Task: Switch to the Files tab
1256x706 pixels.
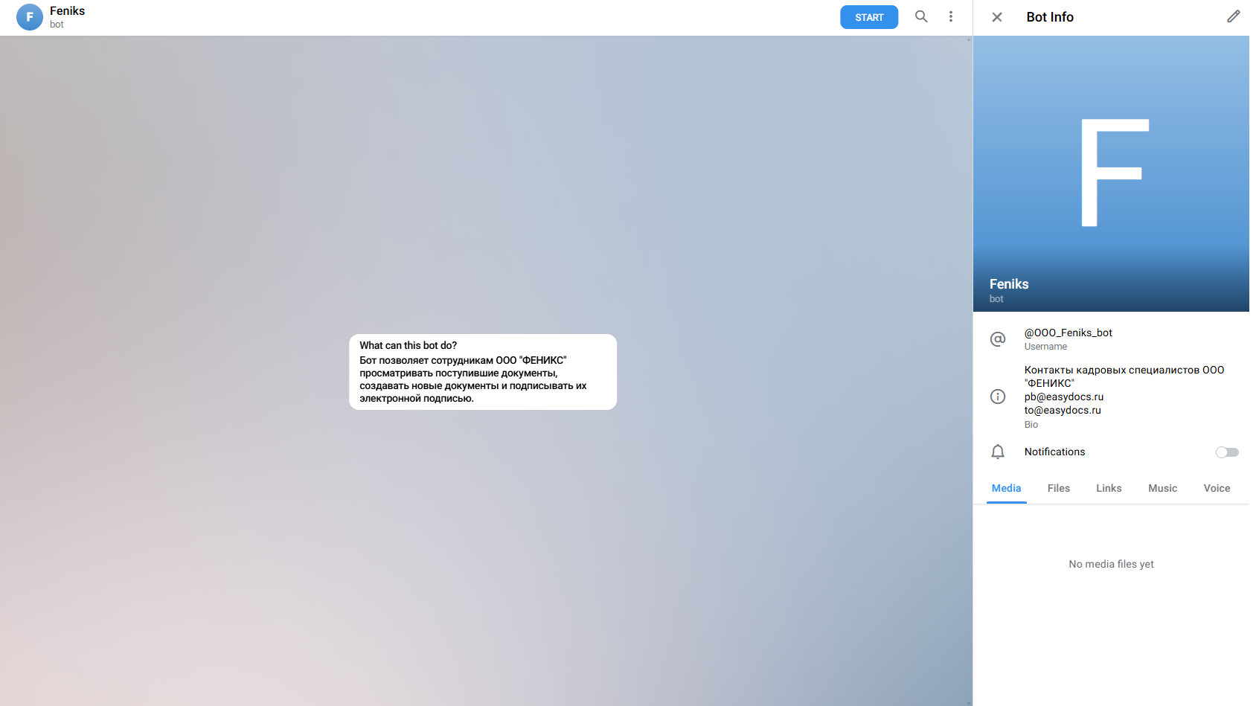Action: coord(1058,488)
